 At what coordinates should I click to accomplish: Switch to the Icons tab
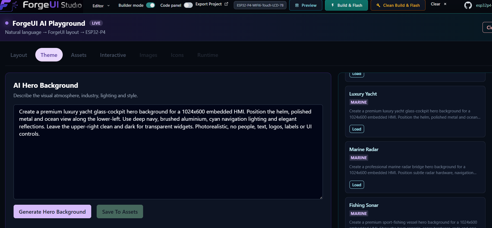pyautogui.click(x=177, y=55)
